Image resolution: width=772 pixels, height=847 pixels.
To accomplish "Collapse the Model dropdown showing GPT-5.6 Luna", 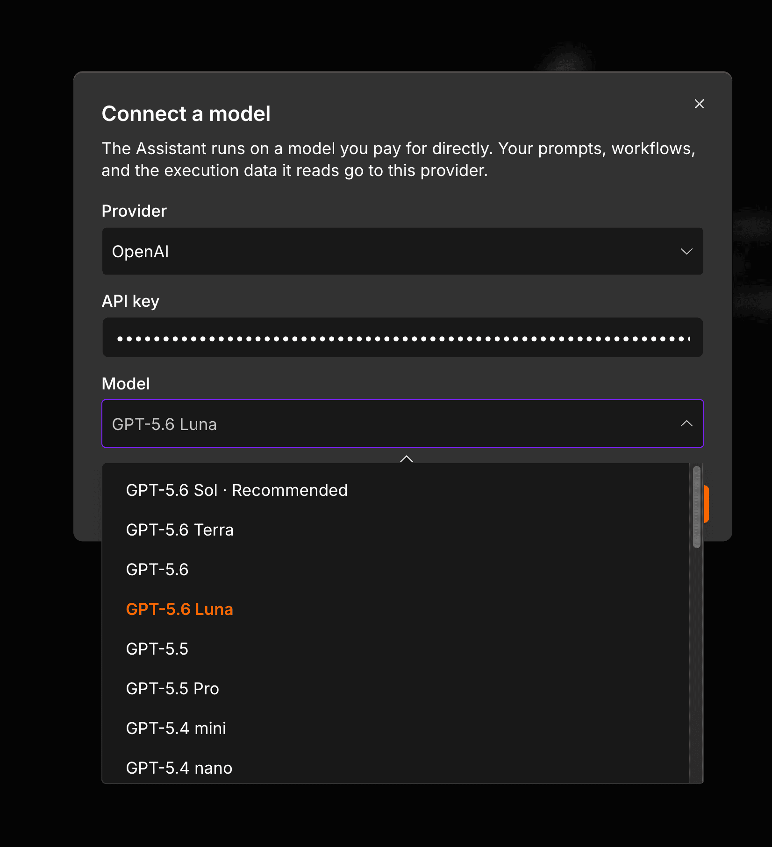I will pyautogui.click(x=403, y=423).
